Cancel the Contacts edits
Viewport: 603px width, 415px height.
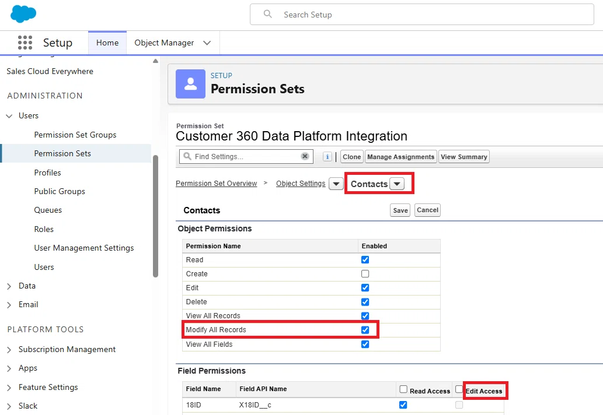click(427, 210)
